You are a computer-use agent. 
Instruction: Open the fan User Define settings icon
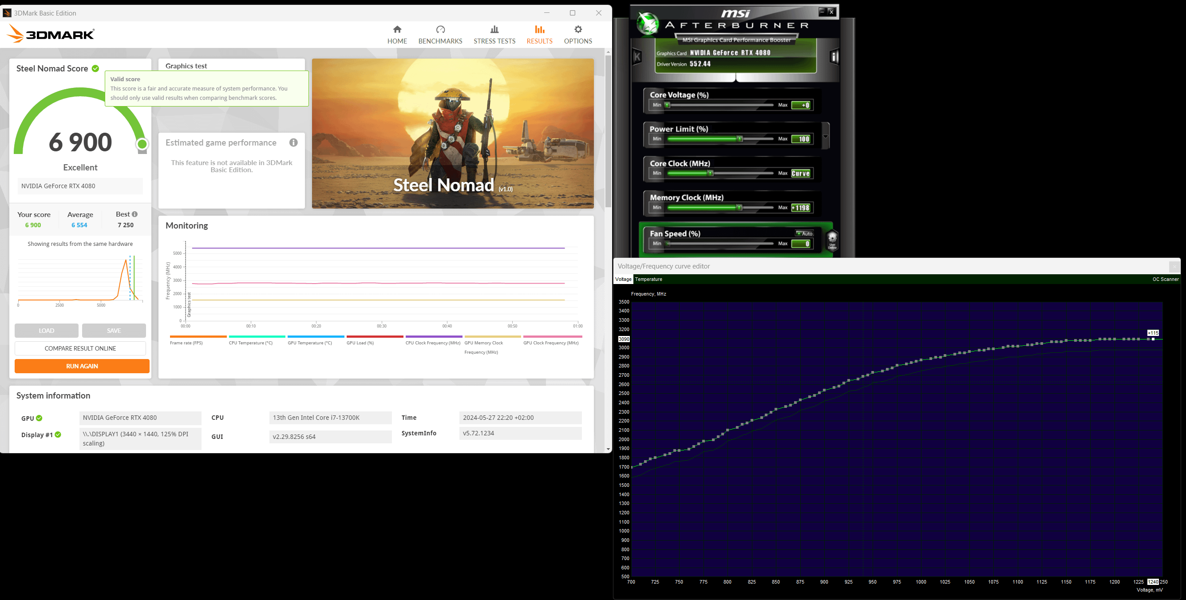pos(832,241)
